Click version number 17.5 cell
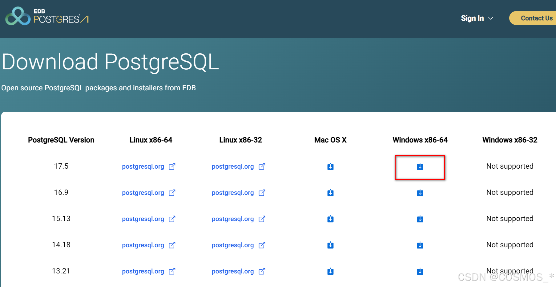 click(61, 166)
